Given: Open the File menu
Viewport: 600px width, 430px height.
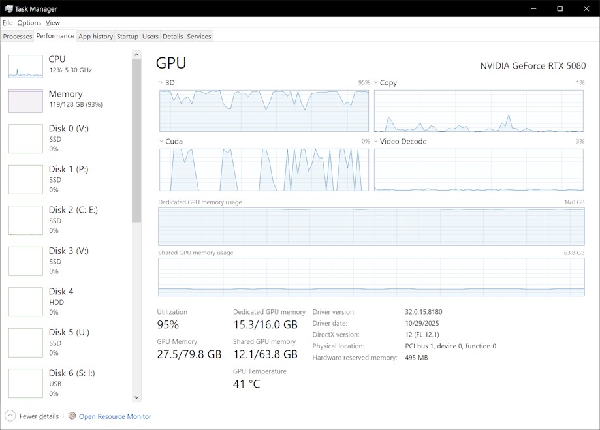Looking at the screenshot, I should (8, 23).
